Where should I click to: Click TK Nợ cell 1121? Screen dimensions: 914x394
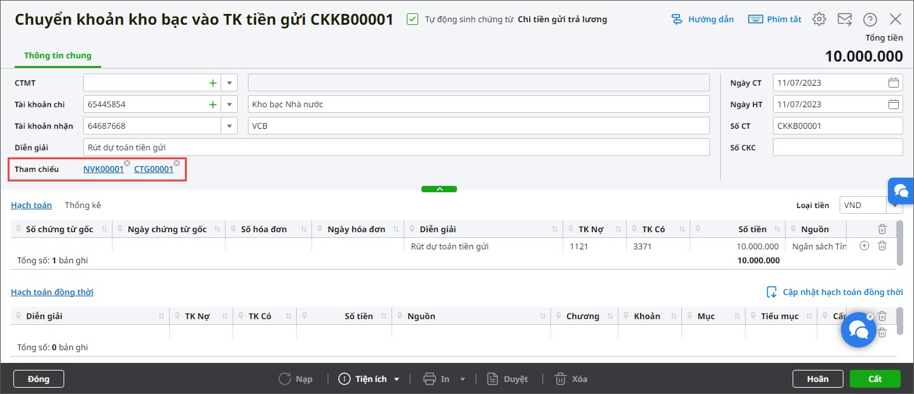point(595,246)
